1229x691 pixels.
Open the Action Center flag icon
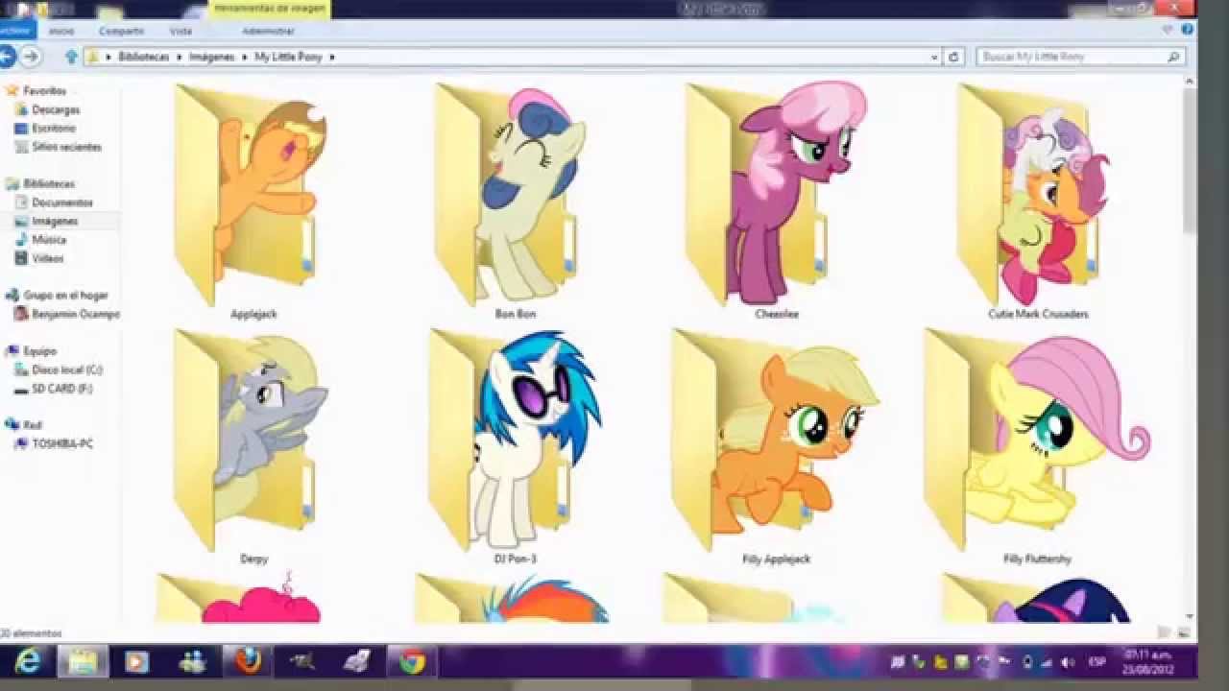(x=1005, y=662)
